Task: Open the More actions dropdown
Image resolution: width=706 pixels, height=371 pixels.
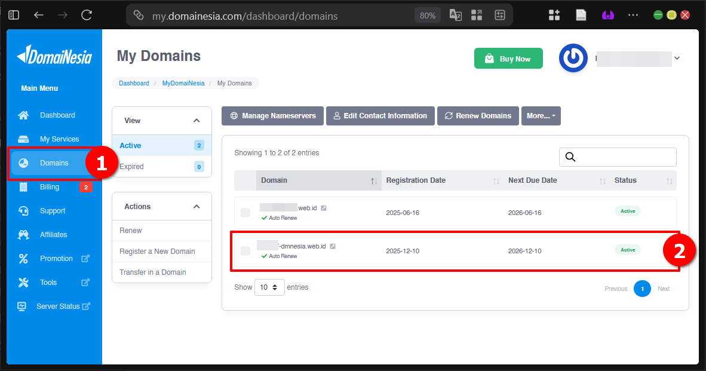Action: pyautogui.click(x=541, y=115)
